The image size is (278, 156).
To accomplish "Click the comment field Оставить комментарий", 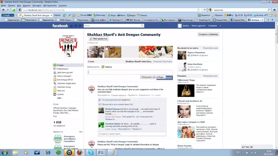I will 132,134.
